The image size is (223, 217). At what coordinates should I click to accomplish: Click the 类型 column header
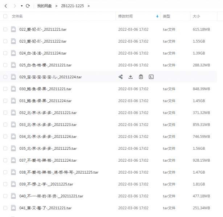166,16
